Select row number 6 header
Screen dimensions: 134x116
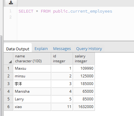(9, 107)
